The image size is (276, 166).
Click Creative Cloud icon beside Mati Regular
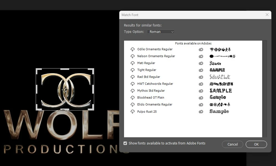tap(201, 63)
